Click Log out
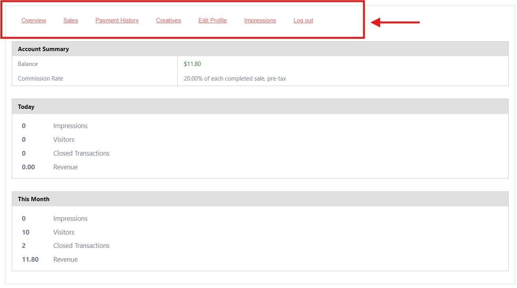The image size is (517, 288). [x=303, y=20]
